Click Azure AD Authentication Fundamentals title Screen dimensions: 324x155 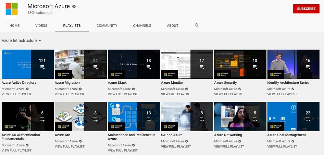[x=21, y=137]
